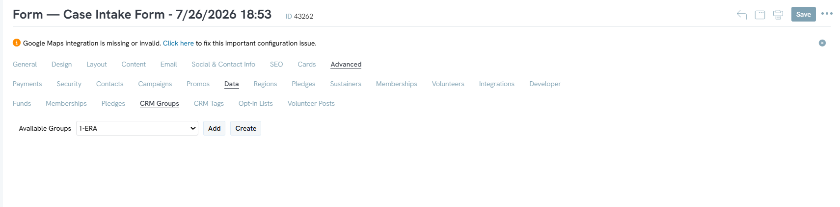The image size is (840, 207).
Task: Select the Security sub-tab
Action: [x=69, y=84]
